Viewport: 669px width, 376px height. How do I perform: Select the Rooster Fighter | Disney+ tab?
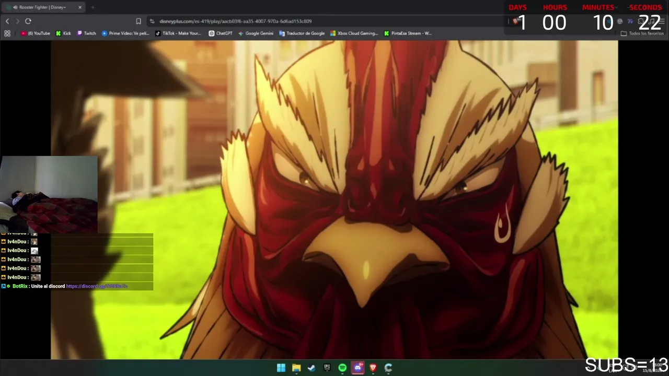[x=44, y=7]
